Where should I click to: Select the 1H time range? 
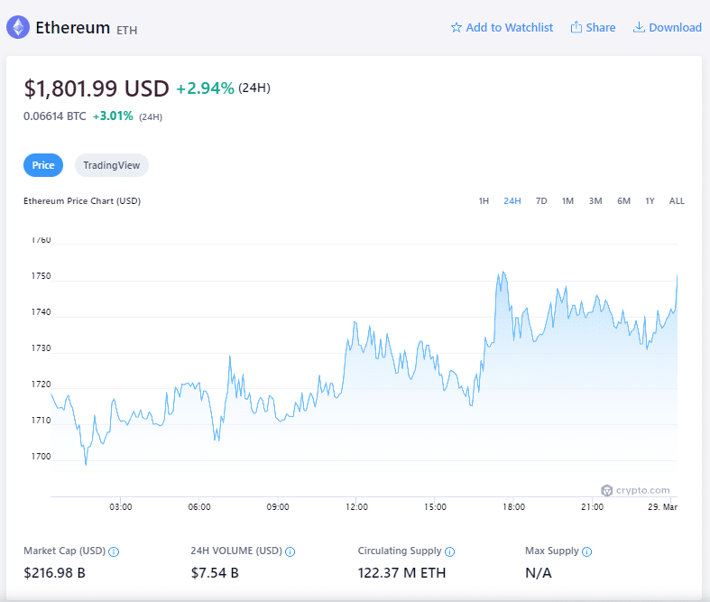coord(484,201)
